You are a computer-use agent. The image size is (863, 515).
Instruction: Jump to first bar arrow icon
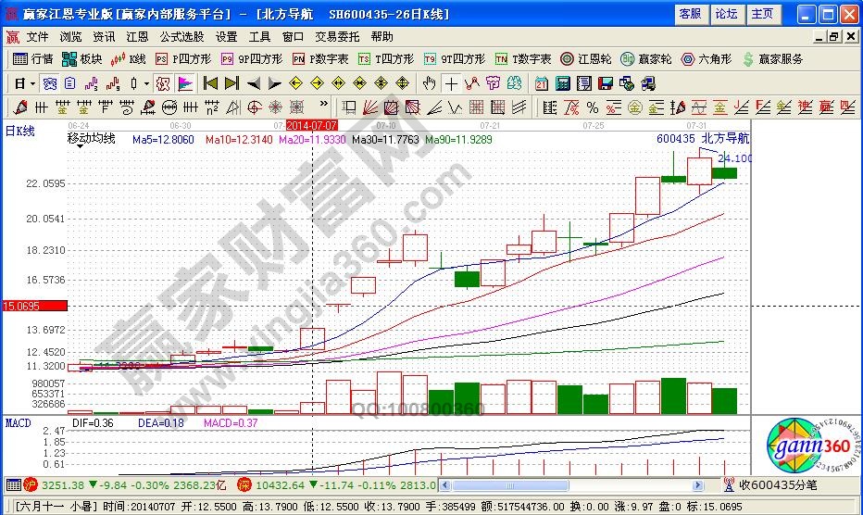click(x=210, y=83)
